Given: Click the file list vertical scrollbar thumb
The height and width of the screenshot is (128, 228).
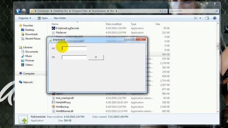Looking at the screenshot, I should [x=218, y=46].
